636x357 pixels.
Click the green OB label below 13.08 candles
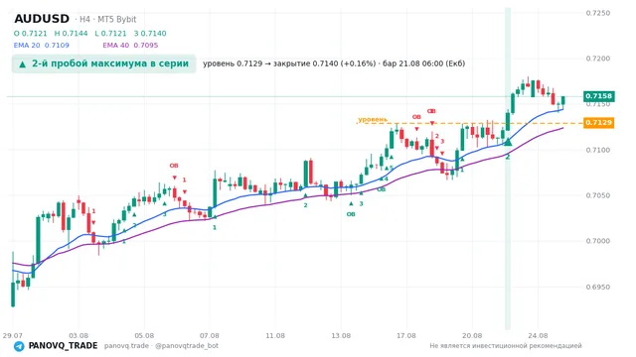[351, 214]
